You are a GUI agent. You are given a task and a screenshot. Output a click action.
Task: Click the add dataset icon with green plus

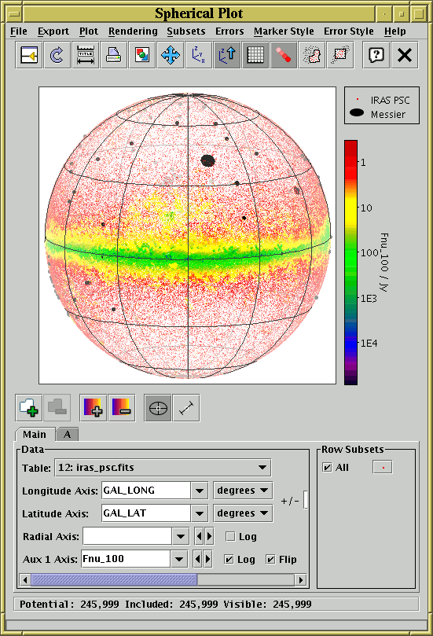click(29, 408)
